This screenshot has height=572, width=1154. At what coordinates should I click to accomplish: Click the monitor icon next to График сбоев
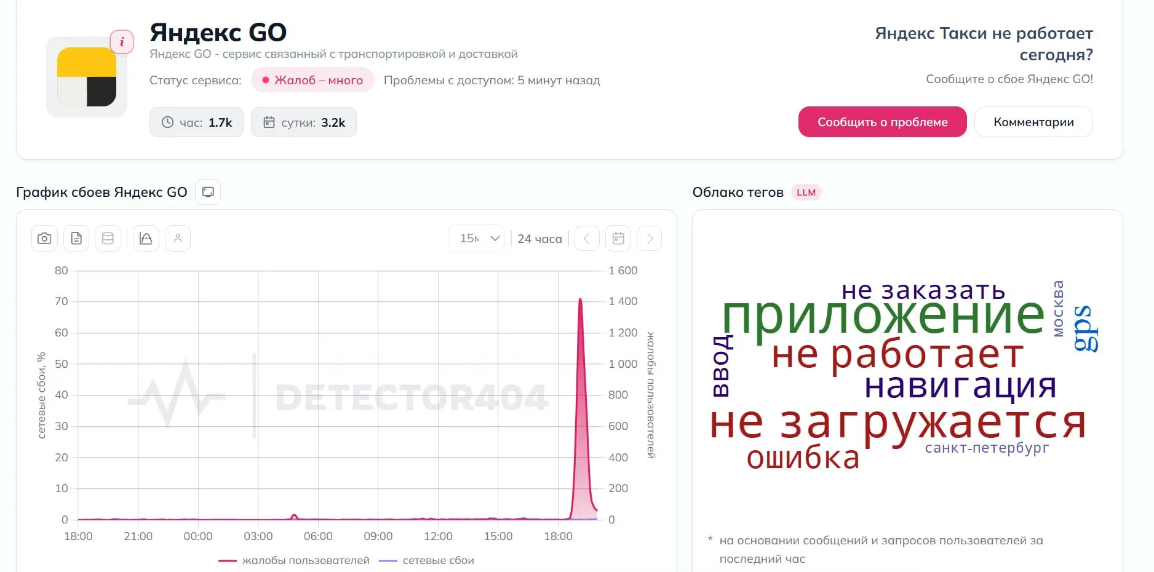(208, 192)
